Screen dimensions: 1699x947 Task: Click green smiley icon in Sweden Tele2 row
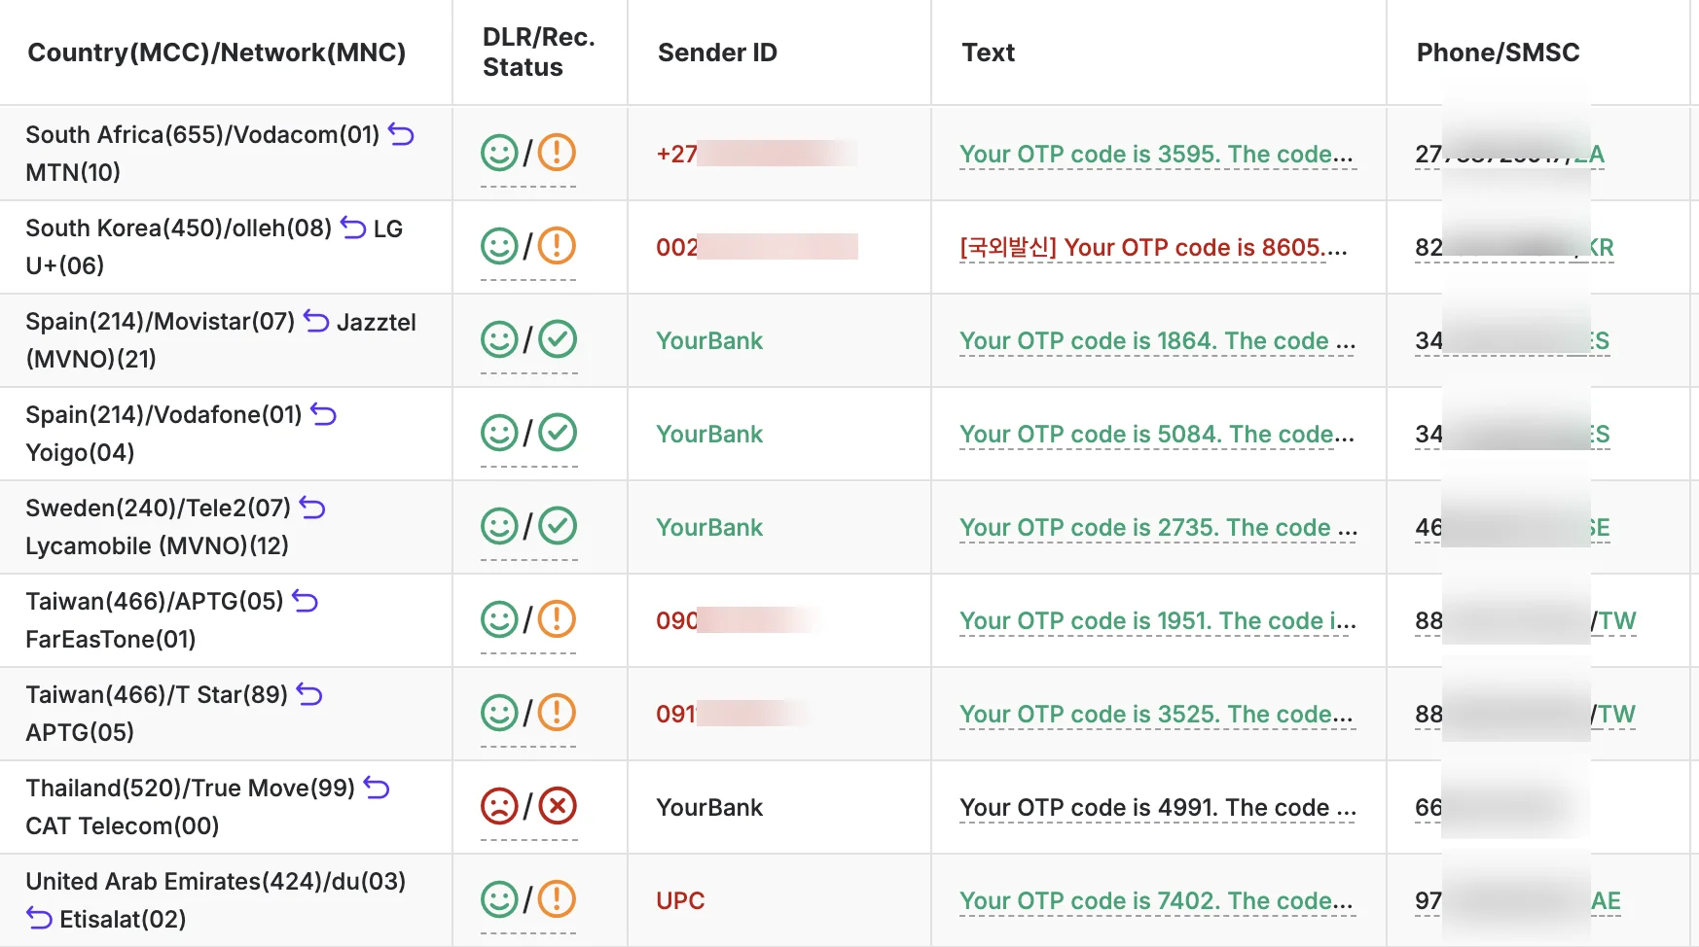pos(499,526)
